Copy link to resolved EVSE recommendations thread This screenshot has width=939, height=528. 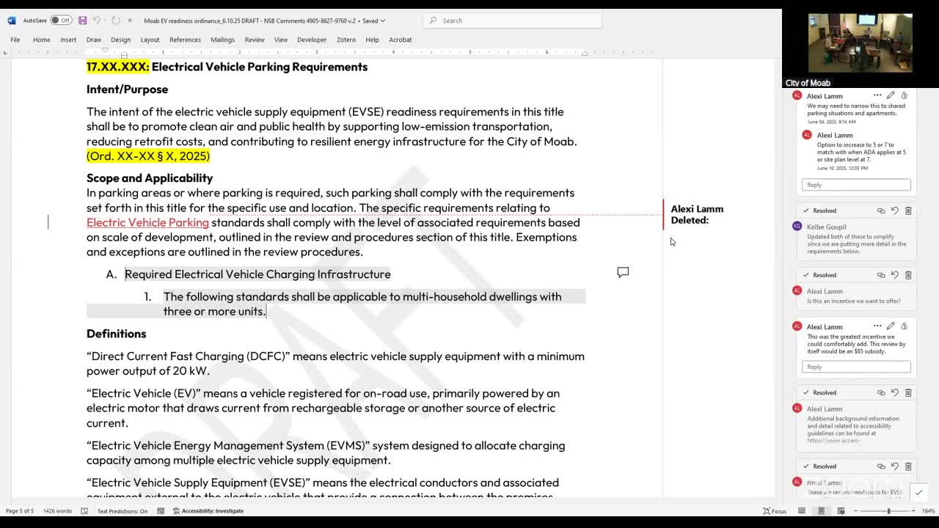pyautogui.click(x=881, y=466)
